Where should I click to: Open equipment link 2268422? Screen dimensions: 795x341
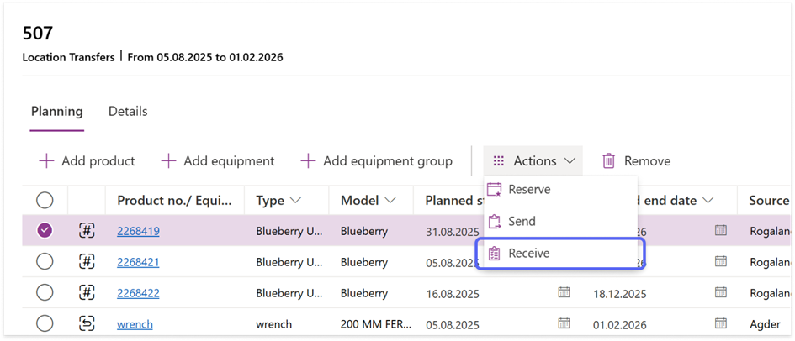click(x=138, y=293)
